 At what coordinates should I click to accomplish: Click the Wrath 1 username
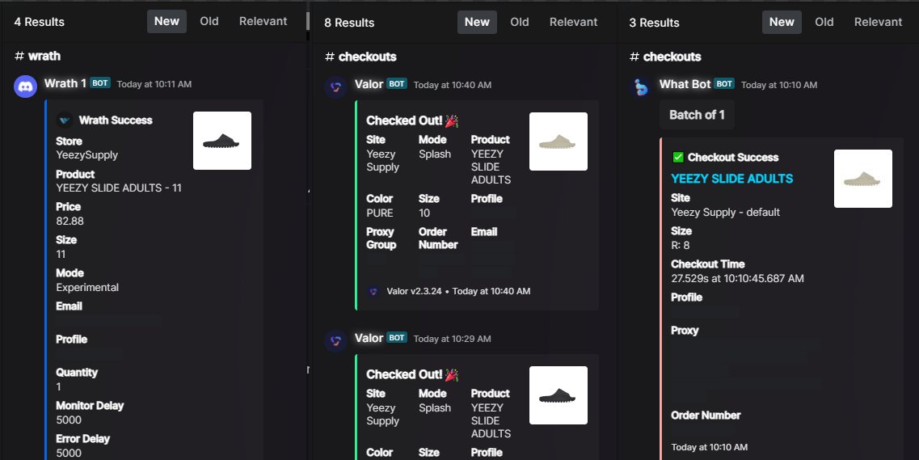(x=65, y=83)
